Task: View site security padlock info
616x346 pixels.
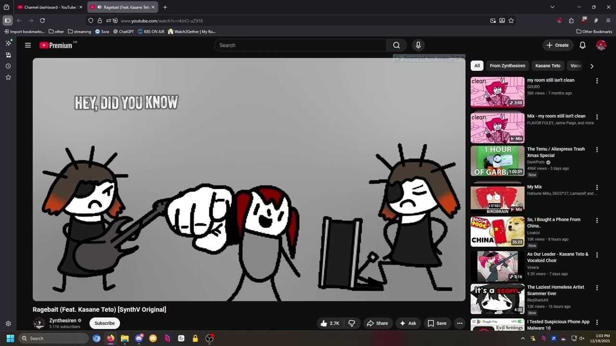Action: (x=100, y=21)
